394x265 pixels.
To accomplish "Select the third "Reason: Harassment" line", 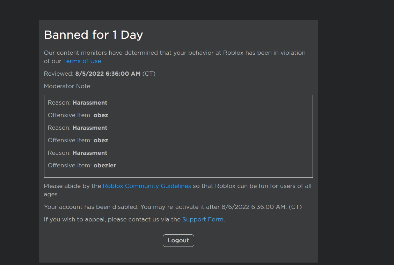I will (78, 153).
